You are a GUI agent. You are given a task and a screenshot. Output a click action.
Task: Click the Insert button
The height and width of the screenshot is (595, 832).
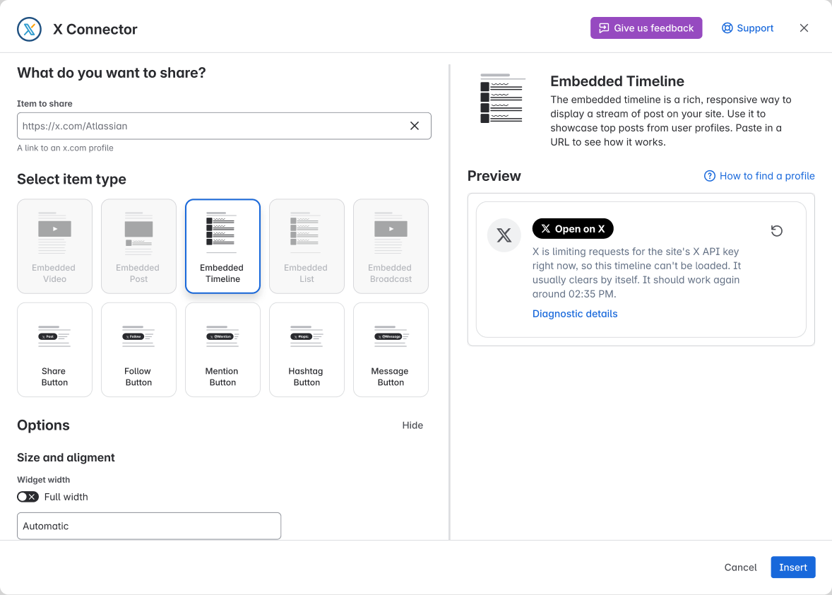792,567
